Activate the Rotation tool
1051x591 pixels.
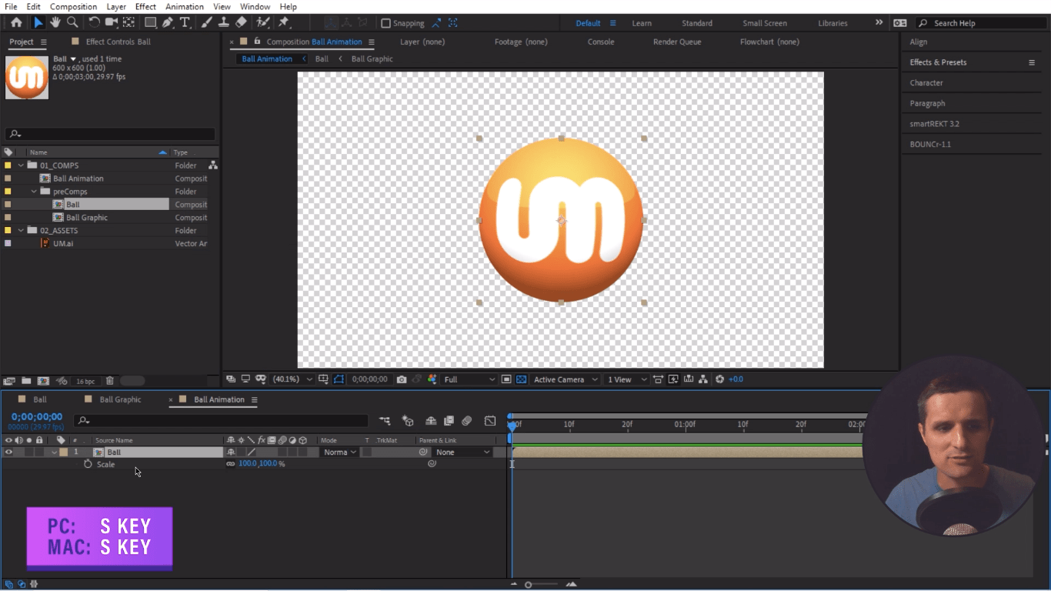click(x=95, y=22)
